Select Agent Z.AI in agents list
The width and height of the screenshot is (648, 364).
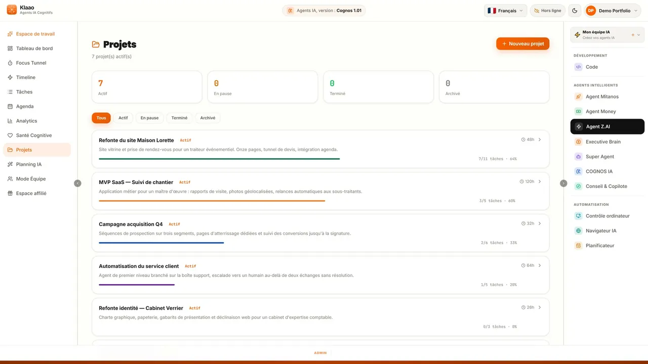607,126
